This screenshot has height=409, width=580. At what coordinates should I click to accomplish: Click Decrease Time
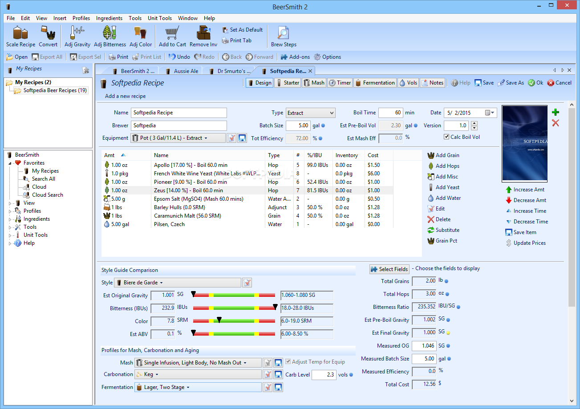coord(527,222)
